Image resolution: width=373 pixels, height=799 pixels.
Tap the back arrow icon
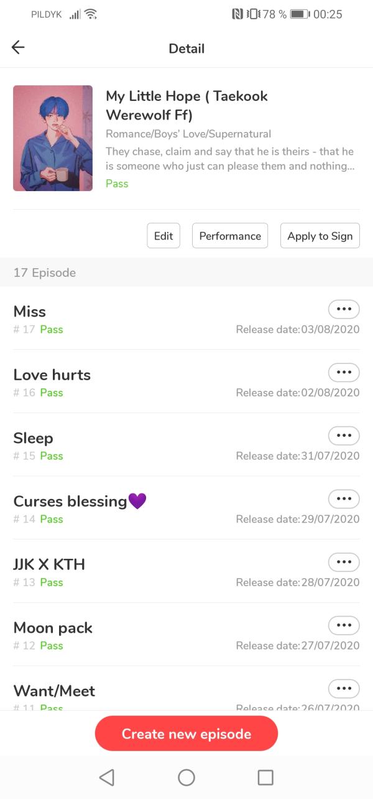18,48
